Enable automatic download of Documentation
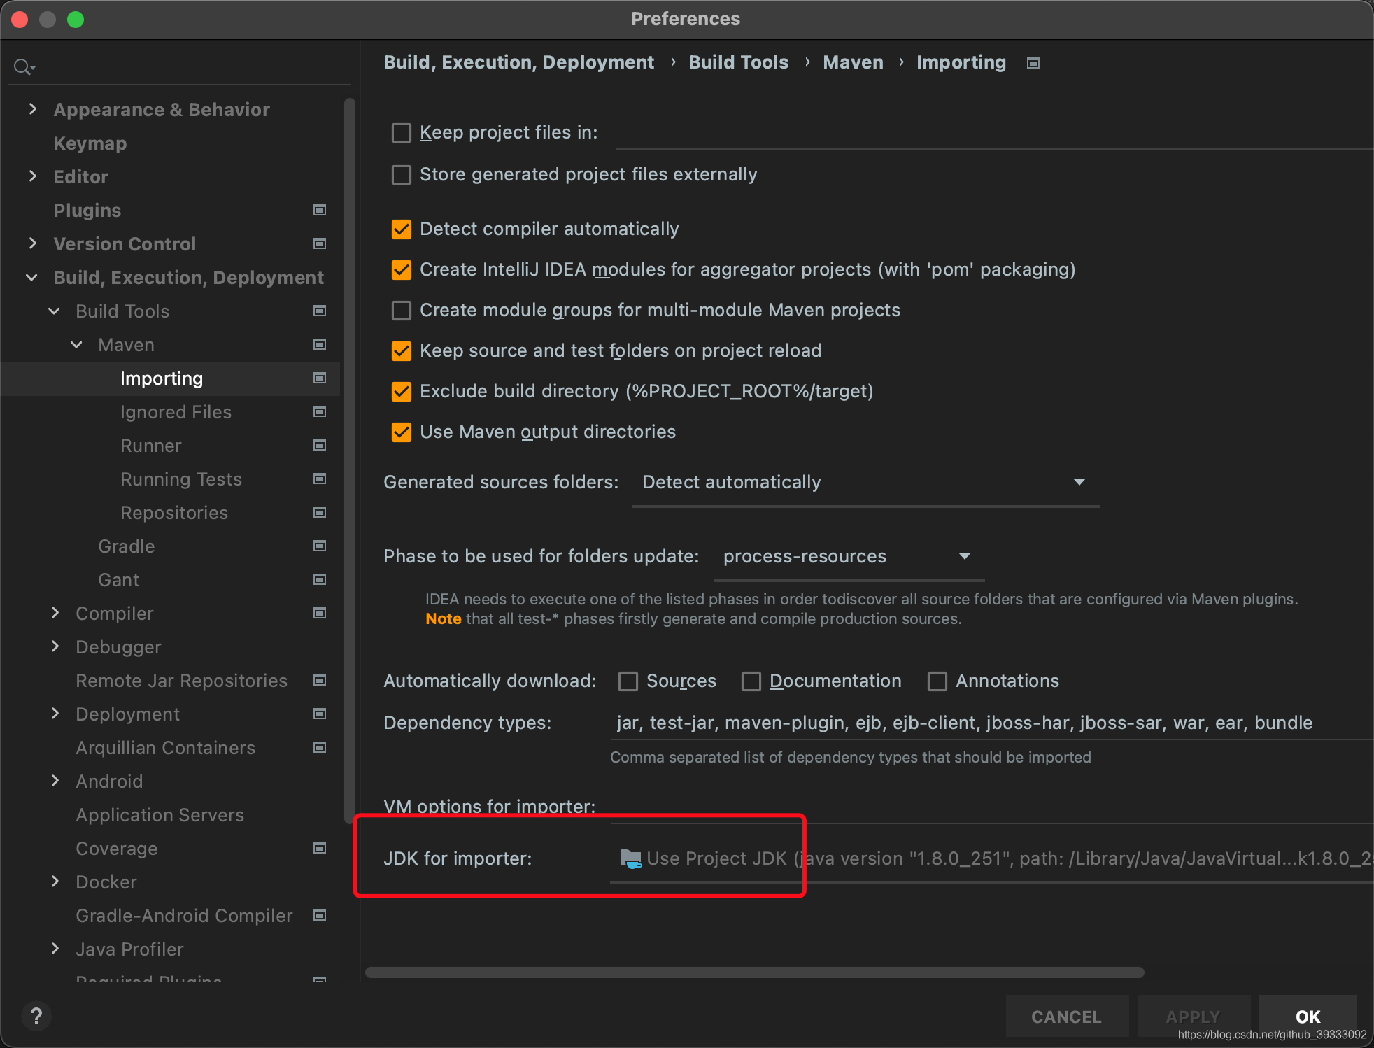The image size is (1374, 1048). tap(751, 681)
